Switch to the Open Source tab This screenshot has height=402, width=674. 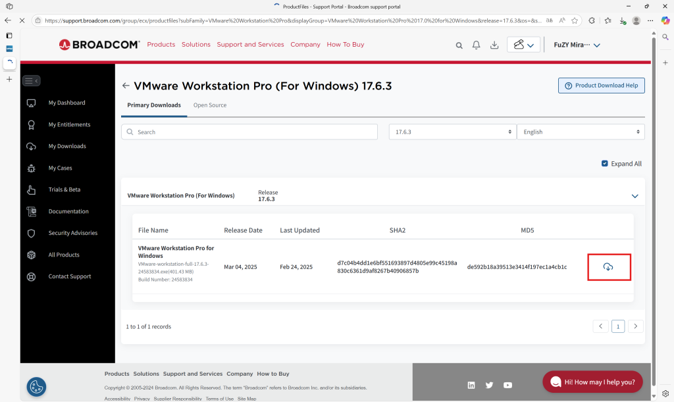tap(210, 105)
